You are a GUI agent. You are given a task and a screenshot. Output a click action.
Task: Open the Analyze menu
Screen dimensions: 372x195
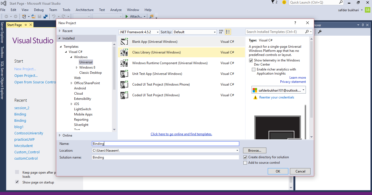116,10
